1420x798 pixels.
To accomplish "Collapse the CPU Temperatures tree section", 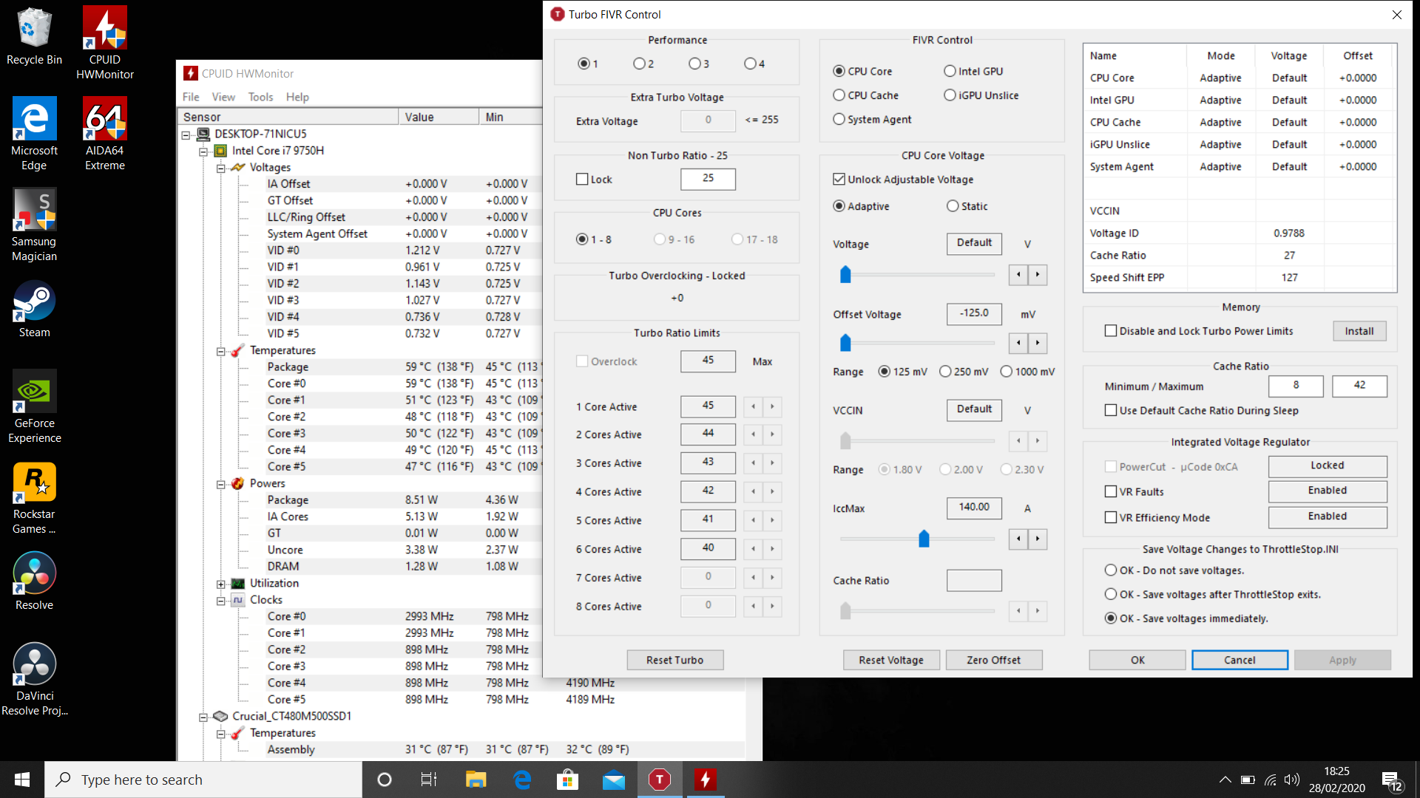I will click(x=220, y=351).
